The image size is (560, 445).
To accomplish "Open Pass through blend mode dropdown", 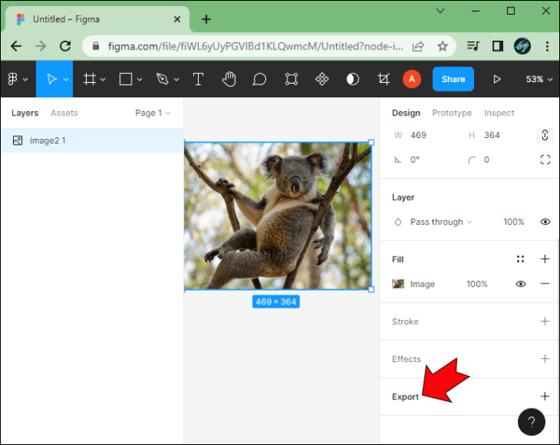I will pos(441,222).
